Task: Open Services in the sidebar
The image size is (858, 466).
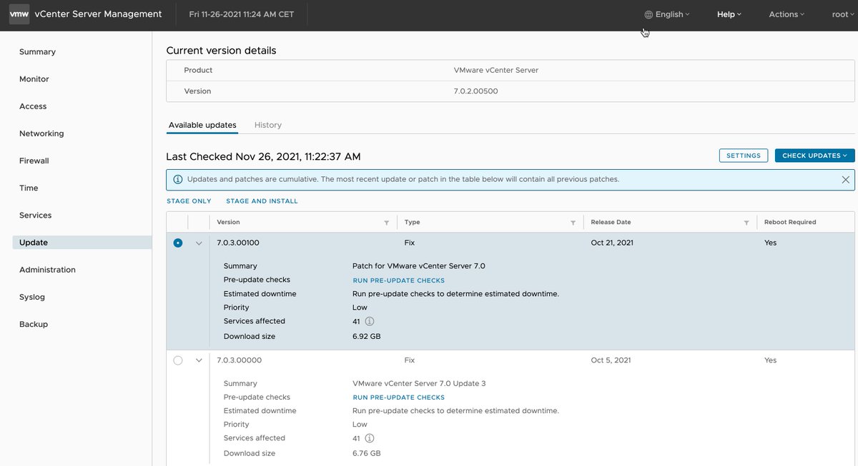Action: coord(36,216)
